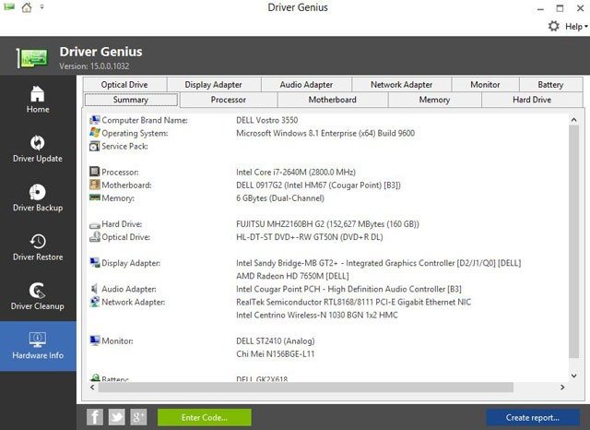Screen dimensions: 590x430
Task: Click the Enter Code button
Action: [x=205, y=418]
